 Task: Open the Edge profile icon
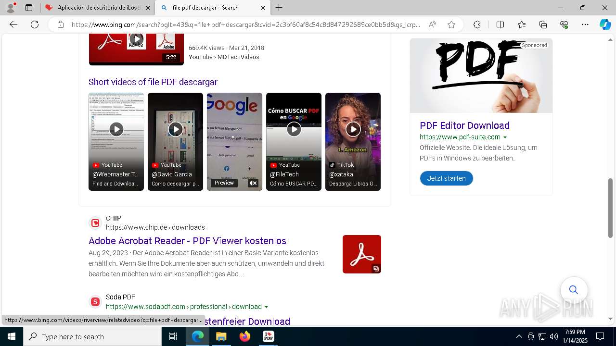click(11, 8)
